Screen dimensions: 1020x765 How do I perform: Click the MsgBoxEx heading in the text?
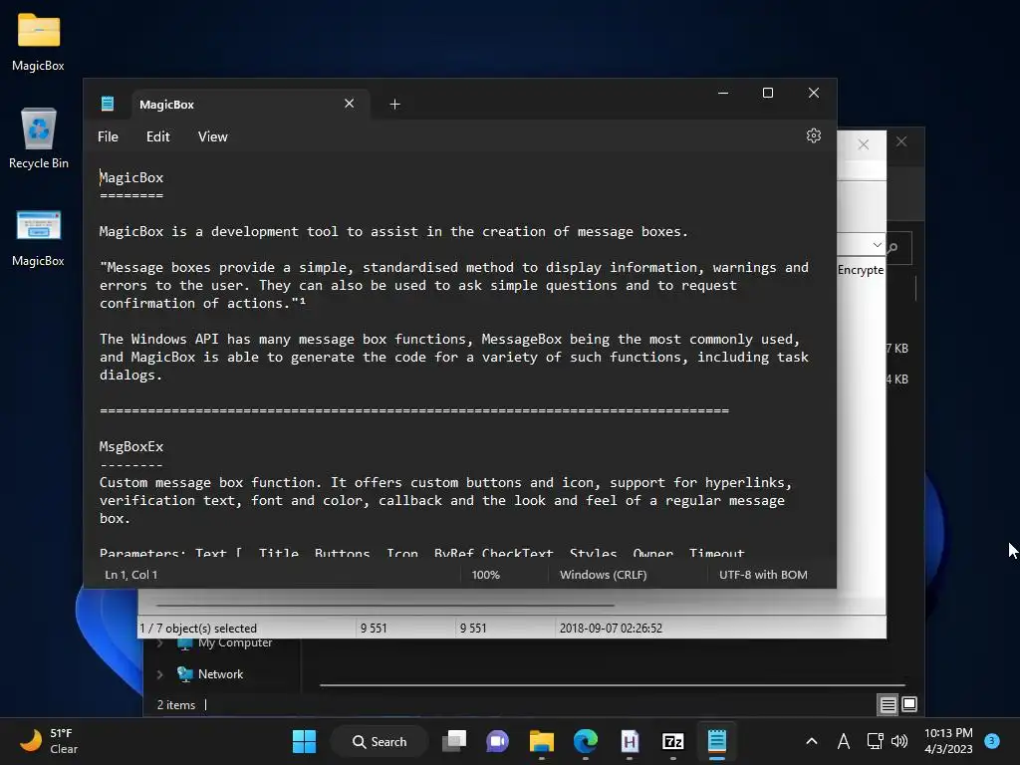click(x=131, y=447)
